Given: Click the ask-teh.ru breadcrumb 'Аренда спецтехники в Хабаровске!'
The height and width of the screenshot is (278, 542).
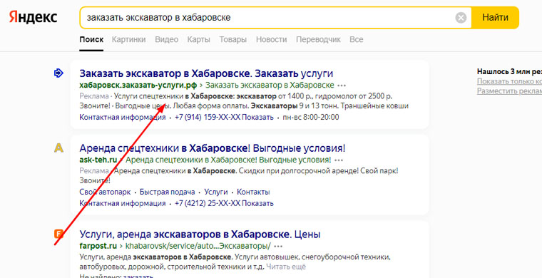Looking at the screenshot, I should click(x=228, y=160).
